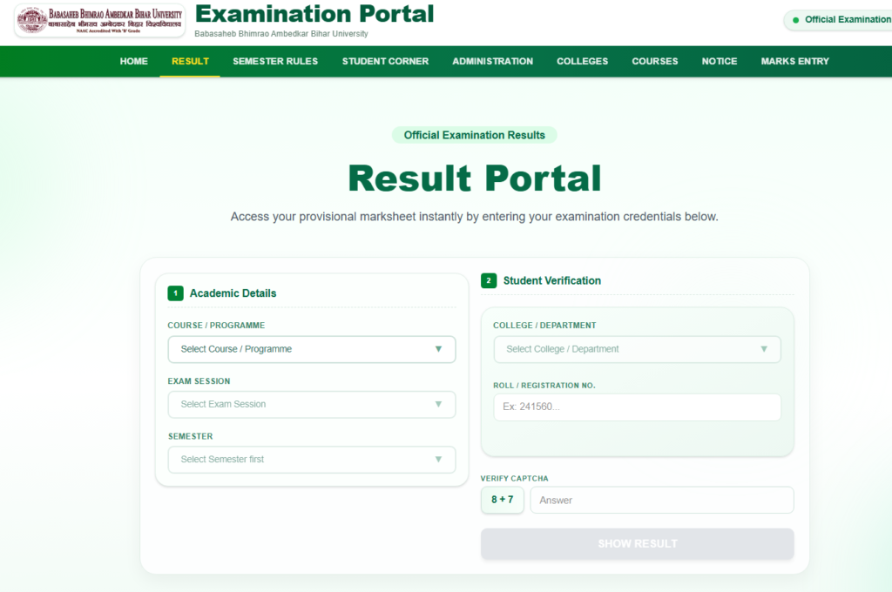Click the Examination Portal title
Viewport: 892px width, 592px height.
(314, 14)
